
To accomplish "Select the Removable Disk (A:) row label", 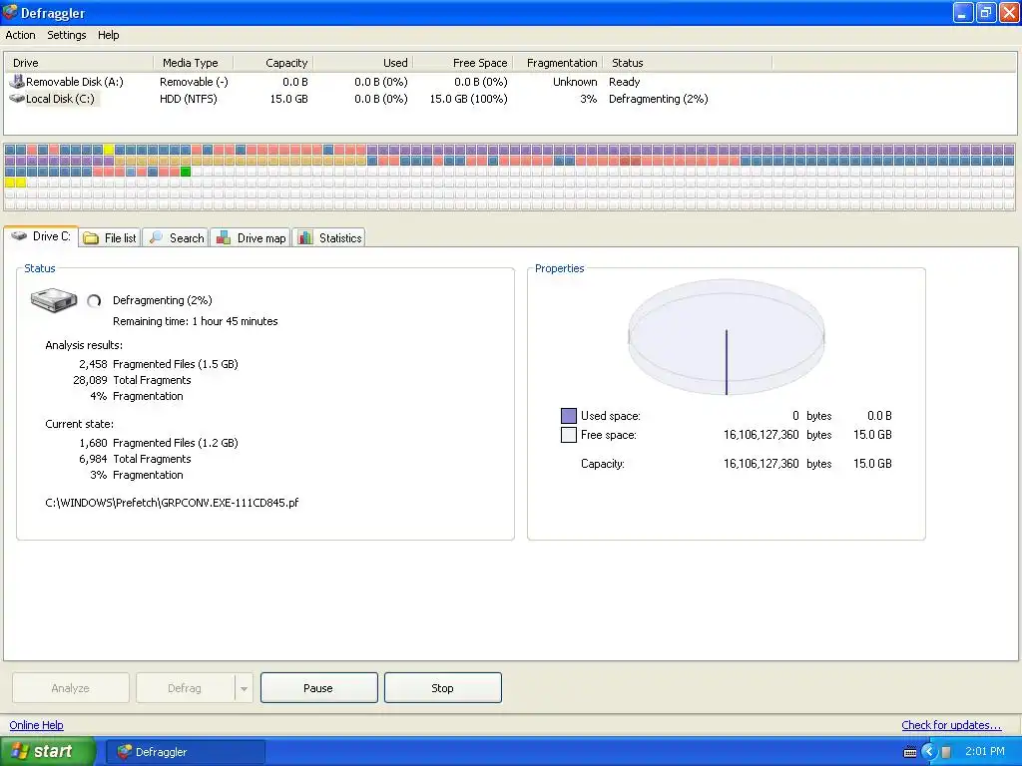I will [x=74, y=82].
